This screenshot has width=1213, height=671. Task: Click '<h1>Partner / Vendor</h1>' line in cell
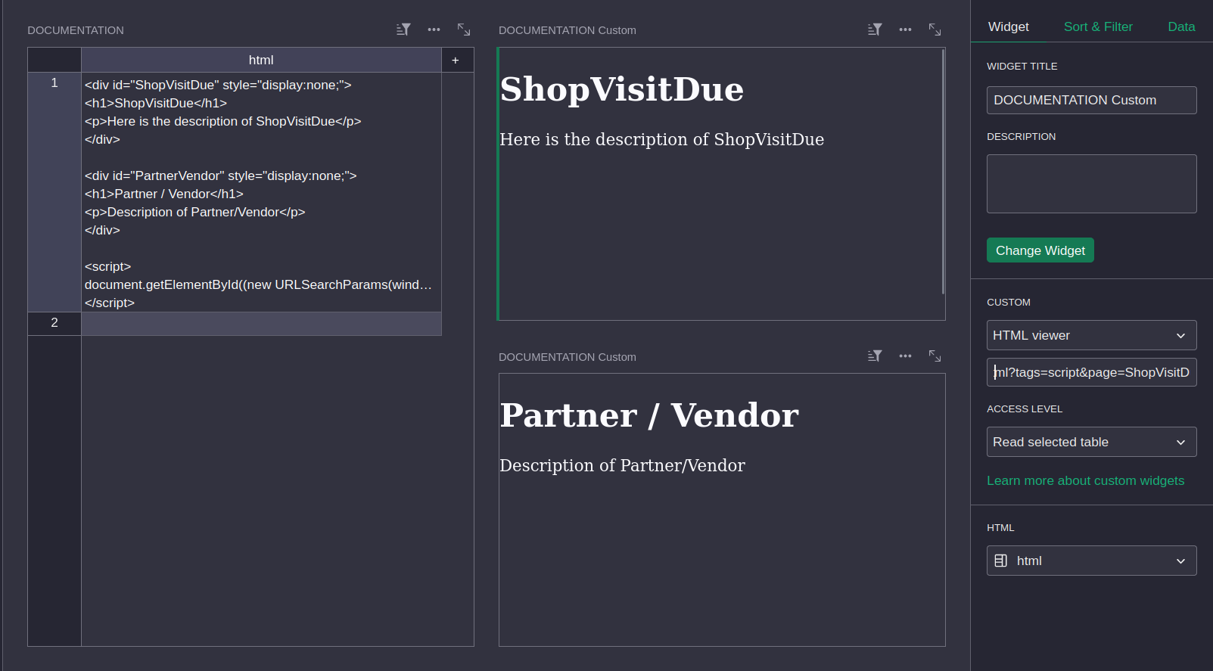(164, 194)
